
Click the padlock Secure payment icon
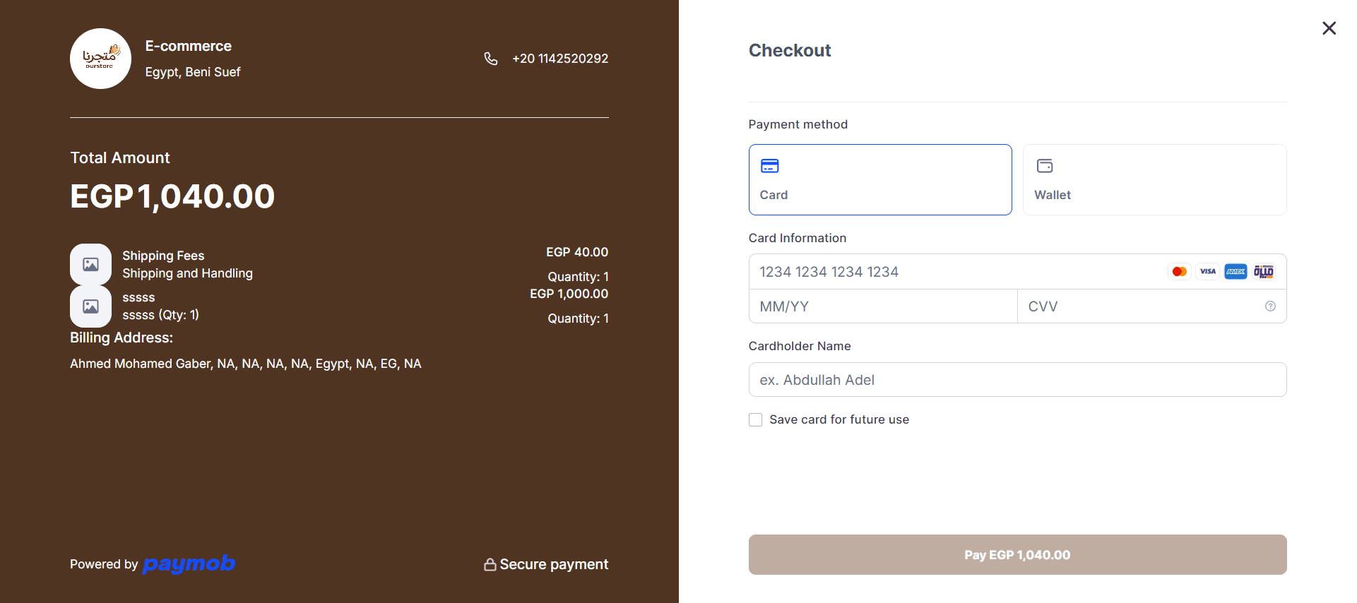(x=490, y=564)
